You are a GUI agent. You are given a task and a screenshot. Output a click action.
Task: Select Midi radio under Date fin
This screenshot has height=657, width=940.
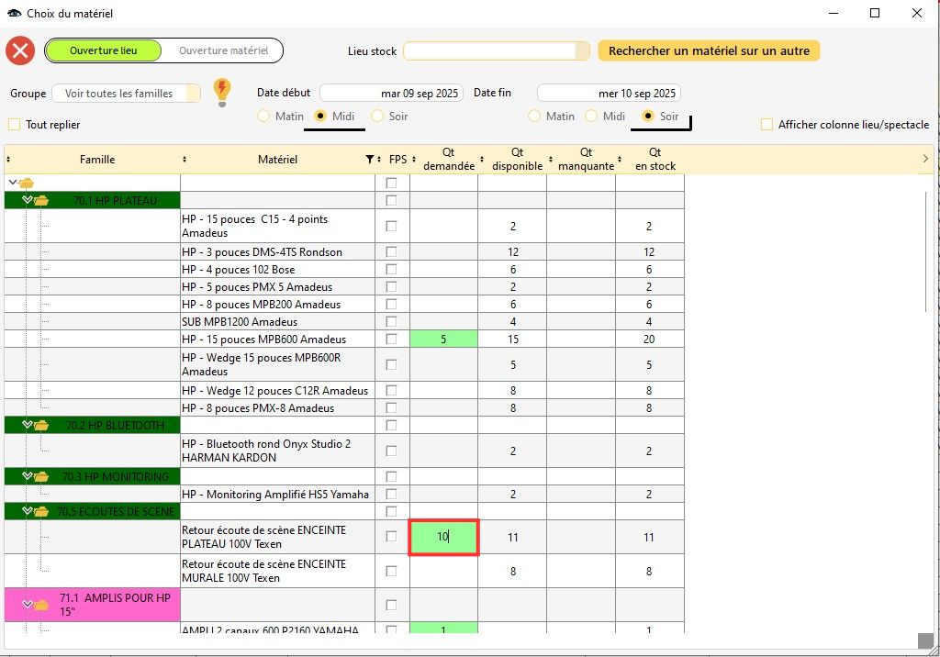click(592, 117)
